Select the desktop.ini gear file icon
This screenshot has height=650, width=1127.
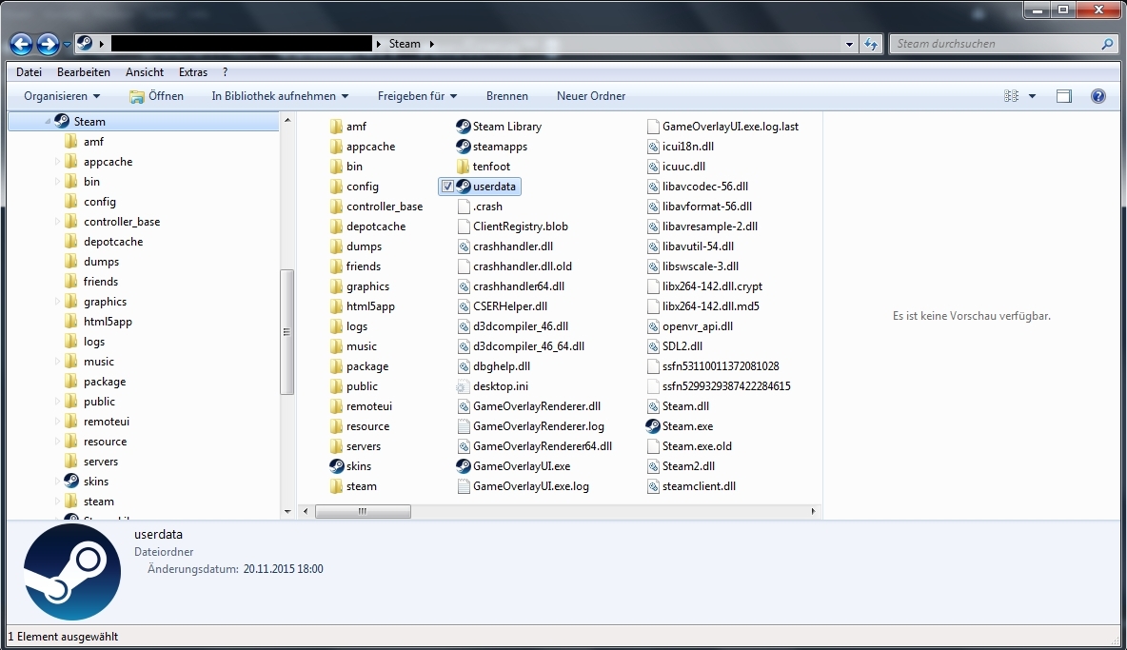(464, 386)
